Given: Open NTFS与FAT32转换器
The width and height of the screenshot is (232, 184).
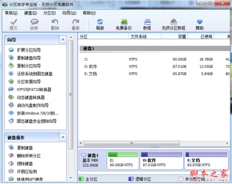Looking at the screenshot, I should (30, 89).
